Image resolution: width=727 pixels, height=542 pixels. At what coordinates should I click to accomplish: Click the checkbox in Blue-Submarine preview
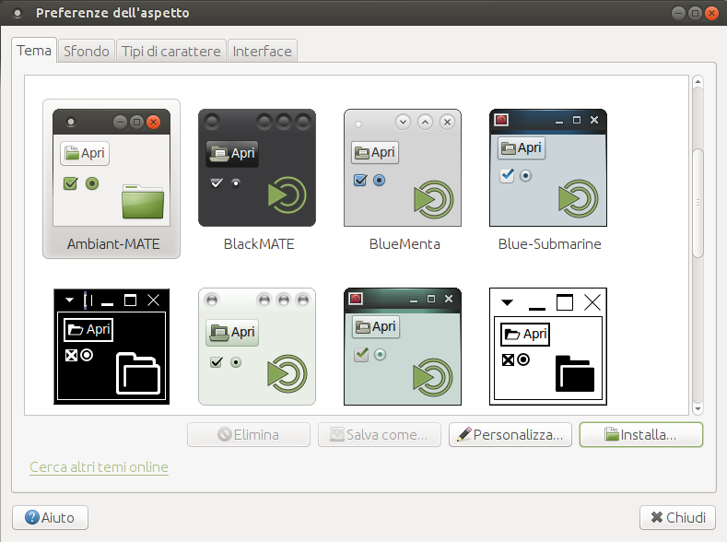[x=507, y=175]
